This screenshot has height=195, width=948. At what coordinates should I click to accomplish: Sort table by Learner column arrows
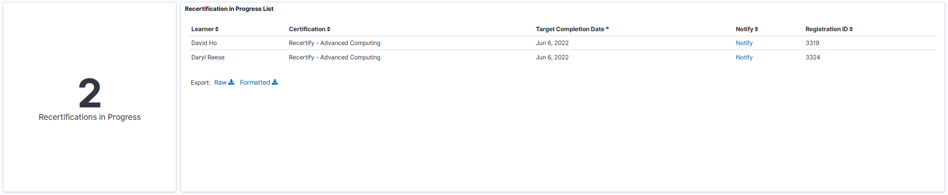[x=217, y=29]
